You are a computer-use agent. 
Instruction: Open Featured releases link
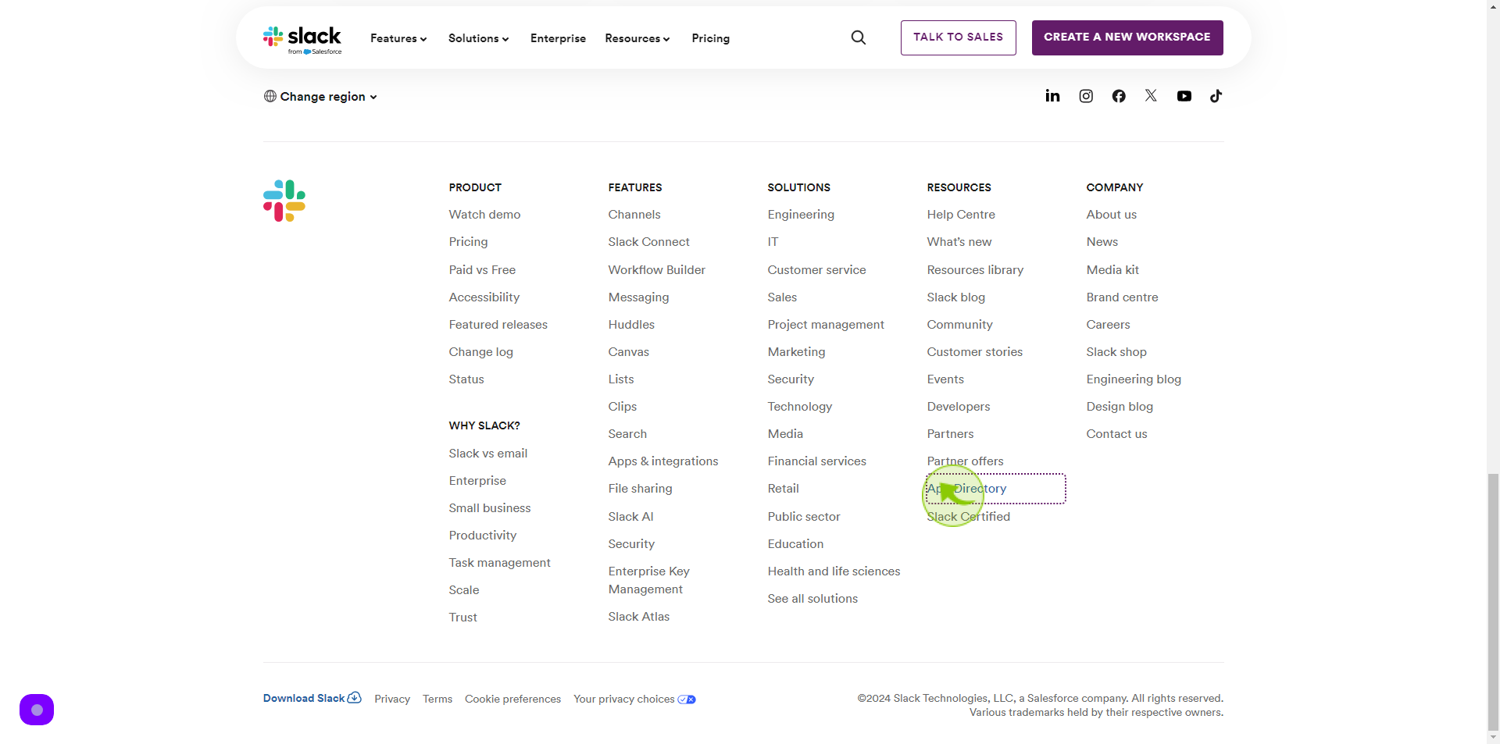click(x=498, y=325)
